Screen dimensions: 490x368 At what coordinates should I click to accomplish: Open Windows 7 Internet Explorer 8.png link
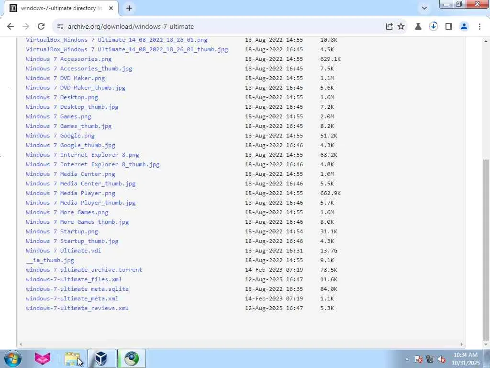tap(82, 155)
